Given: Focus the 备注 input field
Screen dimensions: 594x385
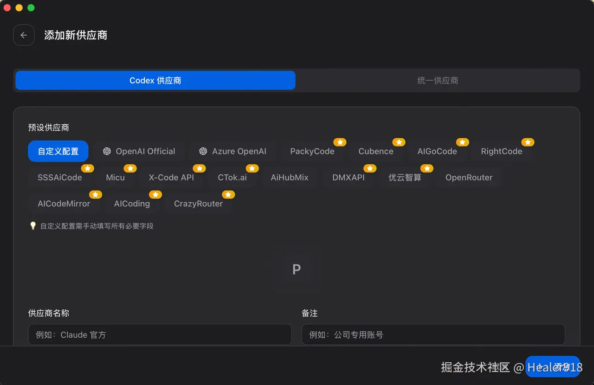Looking at the screenshot, I should pyautogui.click(x=433, y=334).
